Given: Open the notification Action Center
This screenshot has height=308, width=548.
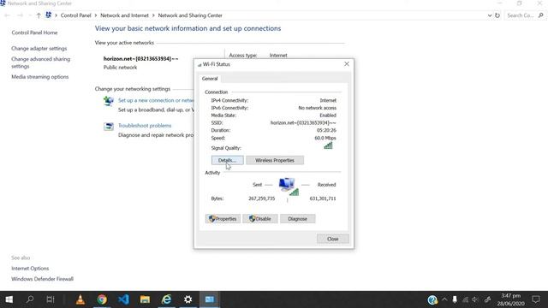Looking at the screenshot, I should [x=536, y=299].
